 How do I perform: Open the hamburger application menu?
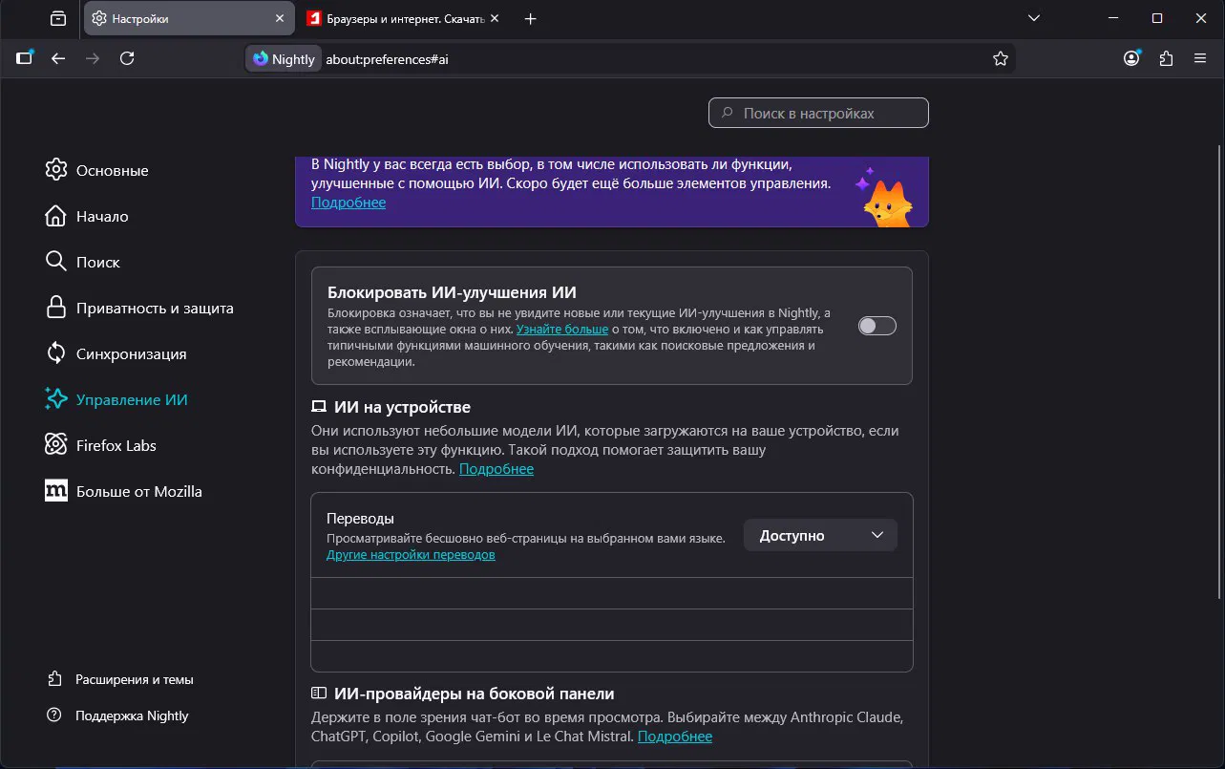[x=1200, y=58]
